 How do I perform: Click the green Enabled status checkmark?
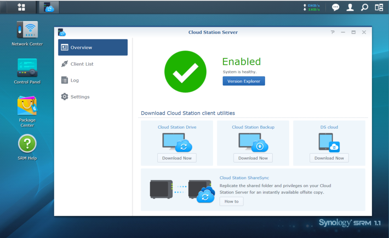tap(185, 72)
